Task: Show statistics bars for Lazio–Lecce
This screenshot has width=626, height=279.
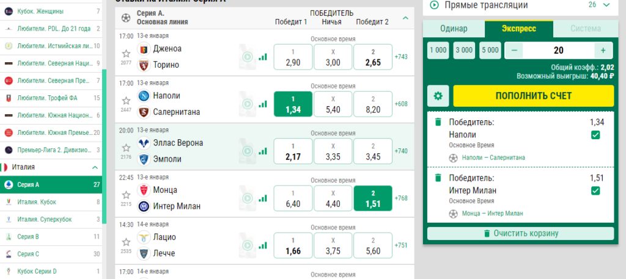Action: pos(262,245)
